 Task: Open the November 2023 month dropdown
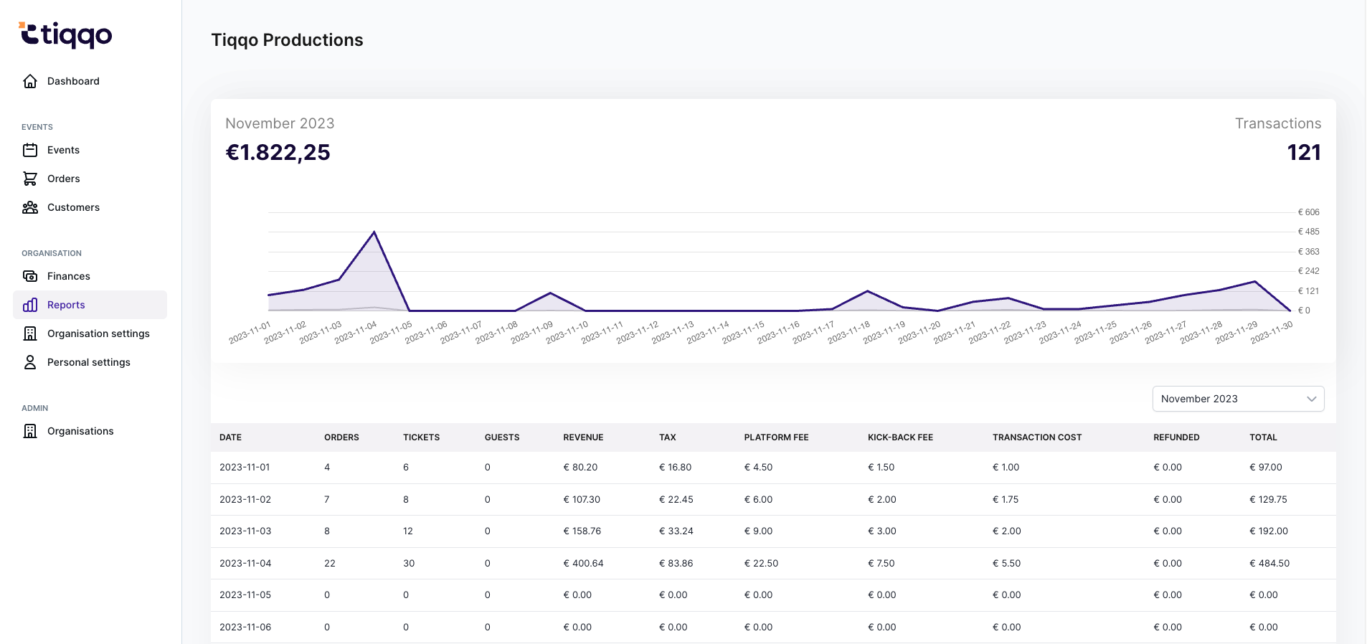[1238, 399]
